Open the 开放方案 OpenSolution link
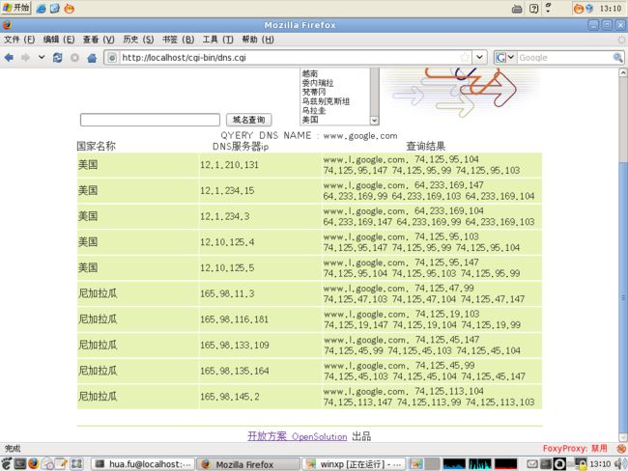Screen dimensions: 628x471 298,436
